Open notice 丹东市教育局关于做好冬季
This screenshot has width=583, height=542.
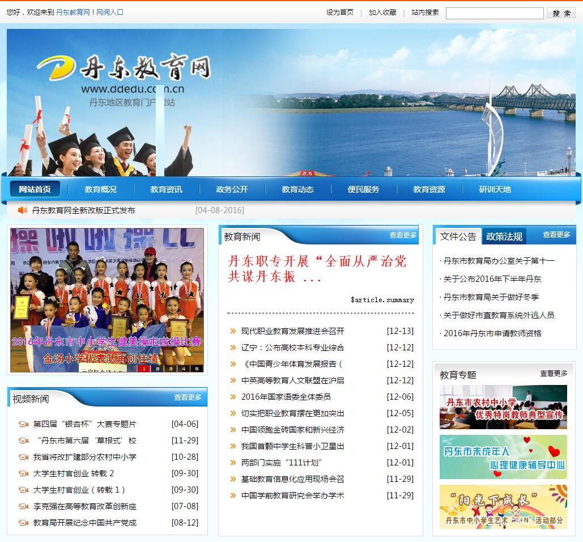click(491, 297)
